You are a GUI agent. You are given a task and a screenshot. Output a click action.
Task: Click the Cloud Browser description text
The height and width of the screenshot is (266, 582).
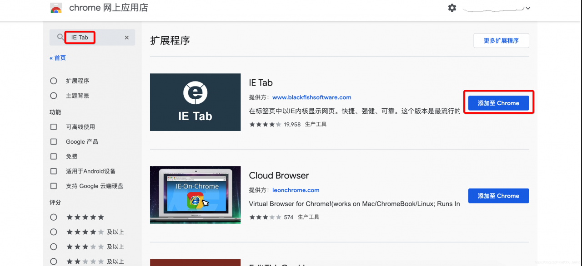coord(355,204)
